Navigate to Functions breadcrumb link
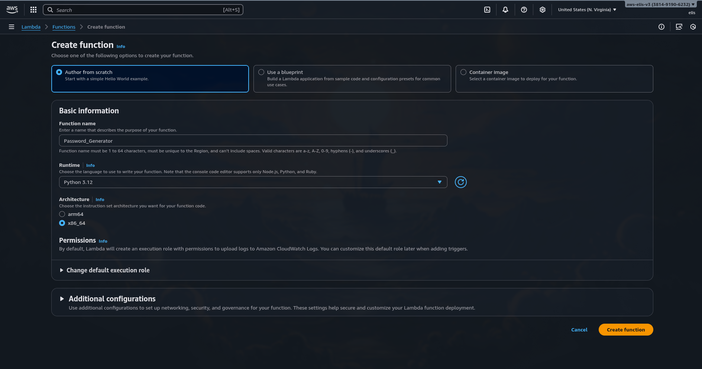The height and width of the screenshot is (369, 702). tap(64, 27)
